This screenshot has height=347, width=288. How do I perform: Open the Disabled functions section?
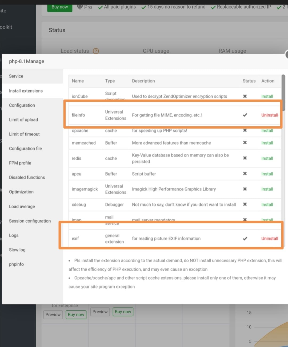click(27, 177)
